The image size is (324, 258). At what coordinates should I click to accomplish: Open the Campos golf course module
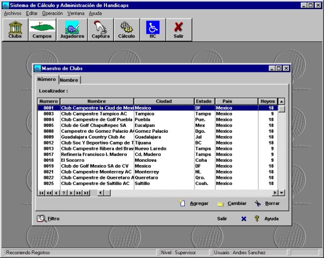42,29
